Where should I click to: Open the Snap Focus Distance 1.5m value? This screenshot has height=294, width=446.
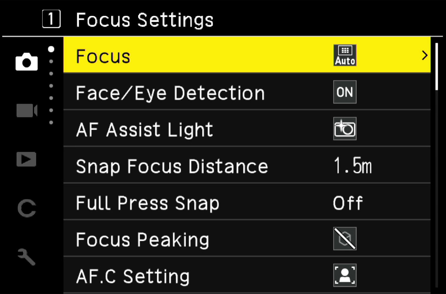352,166
